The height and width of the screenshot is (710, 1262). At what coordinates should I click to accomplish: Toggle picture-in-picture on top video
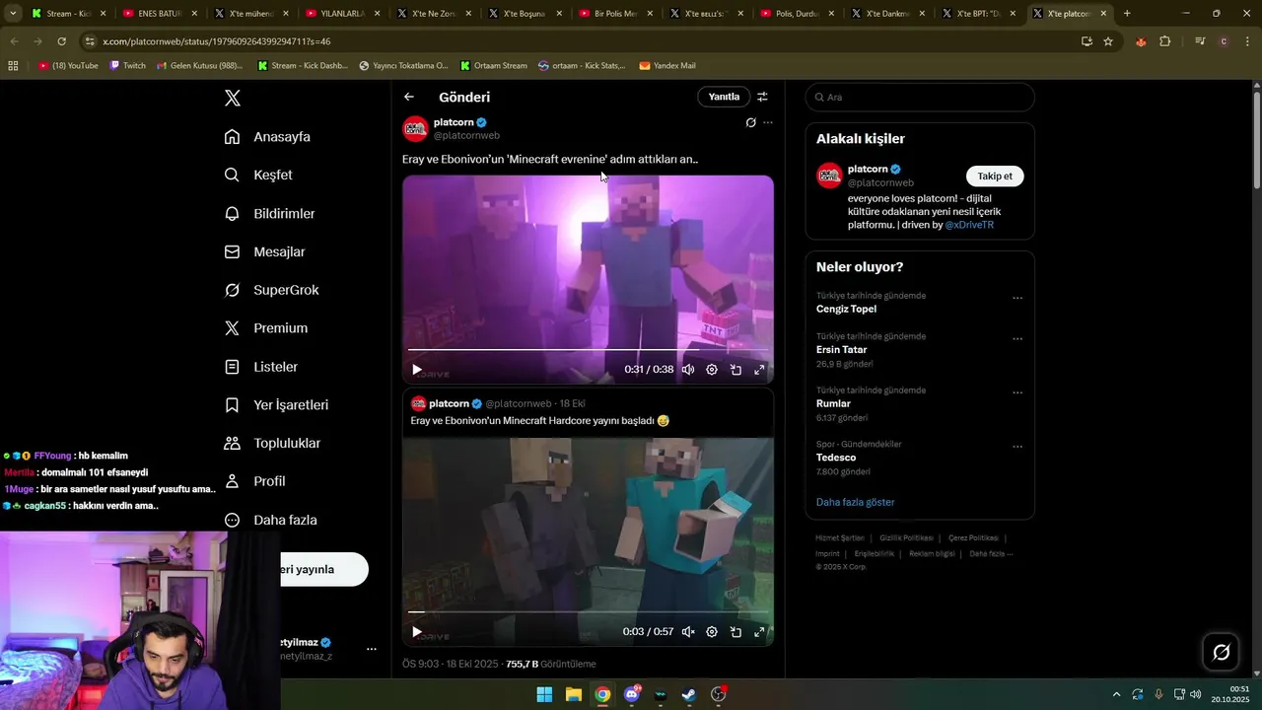coord(736,370)
